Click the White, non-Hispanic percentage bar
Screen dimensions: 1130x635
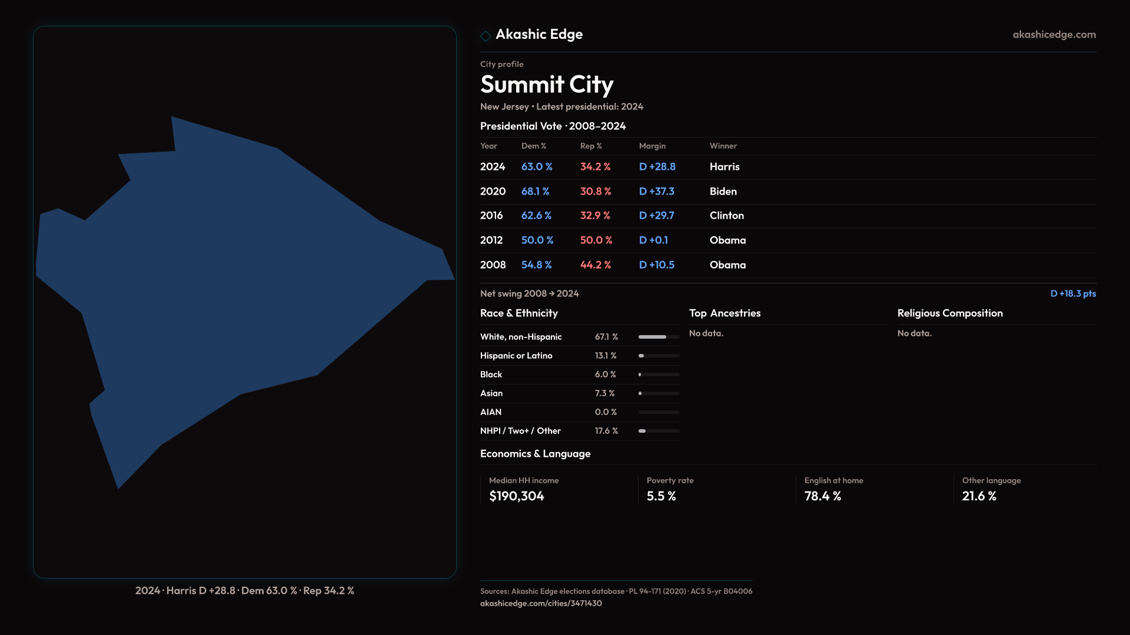tap(659, 337)
